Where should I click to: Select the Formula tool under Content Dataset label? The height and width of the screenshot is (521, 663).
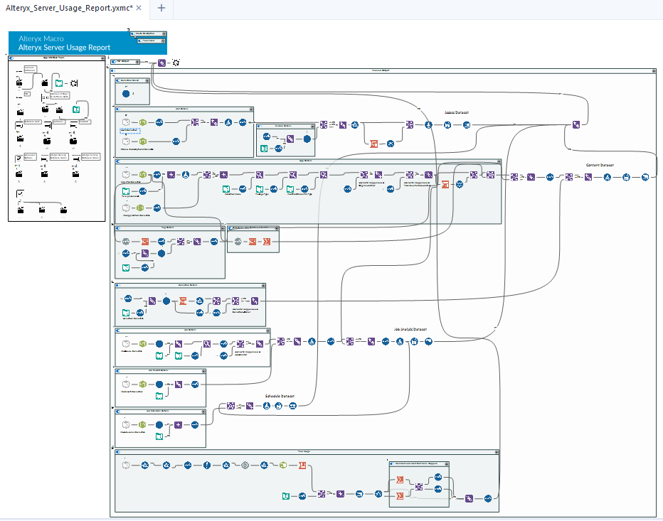(x=608, y=177)
